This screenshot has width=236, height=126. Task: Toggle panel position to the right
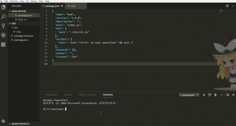(x=227, y=95)
